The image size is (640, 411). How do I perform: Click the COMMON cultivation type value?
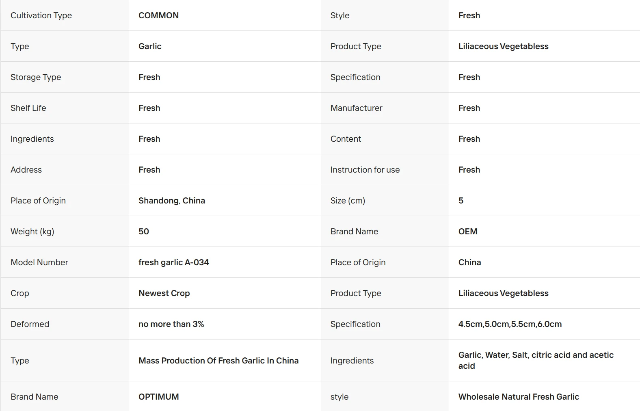coord(158,15)
